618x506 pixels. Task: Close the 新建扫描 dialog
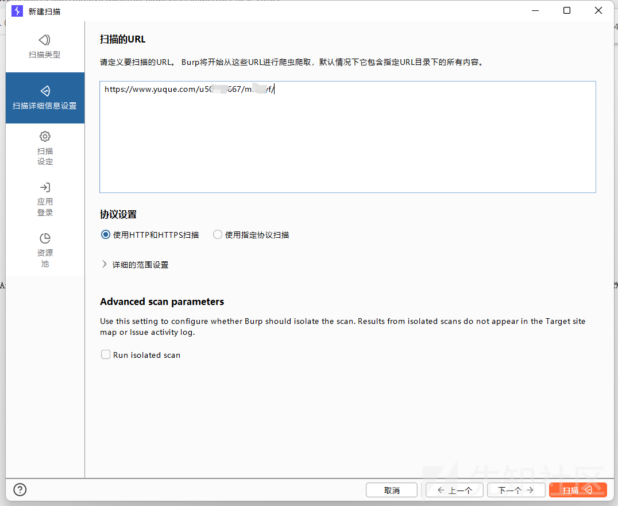[x=598, y=11]
